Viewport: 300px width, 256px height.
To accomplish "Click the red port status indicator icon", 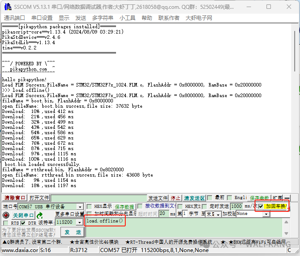I will [x=6, y=215].
